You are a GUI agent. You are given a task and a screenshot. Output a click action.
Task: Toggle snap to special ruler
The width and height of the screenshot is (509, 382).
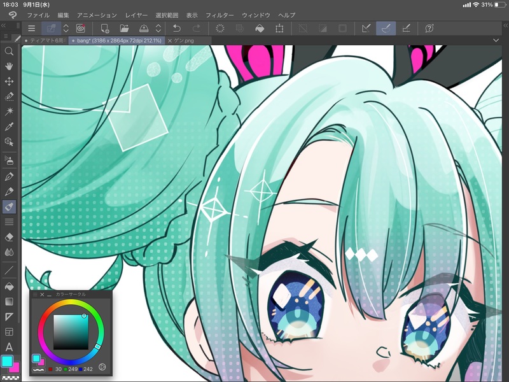click(x=386, y=29)
